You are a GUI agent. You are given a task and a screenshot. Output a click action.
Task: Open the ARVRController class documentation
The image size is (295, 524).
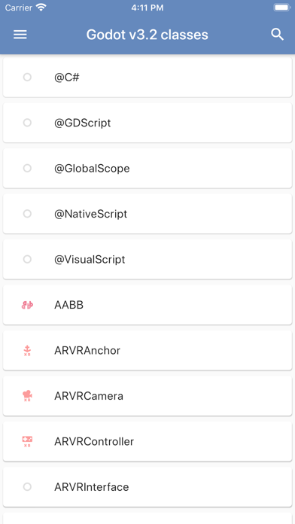(x=147, y=441)
